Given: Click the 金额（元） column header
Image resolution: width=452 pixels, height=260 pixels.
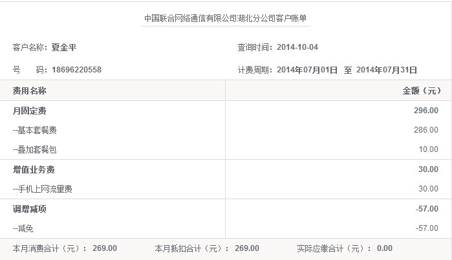Looking at the screenshot, I should click(x=422, y=91).
